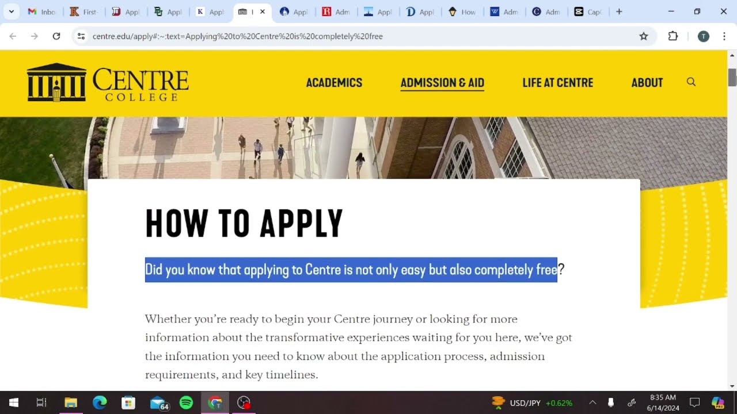Open the Life at Centre menu
The height and width of the screenshot is (414, 737).
click(558, 83)
